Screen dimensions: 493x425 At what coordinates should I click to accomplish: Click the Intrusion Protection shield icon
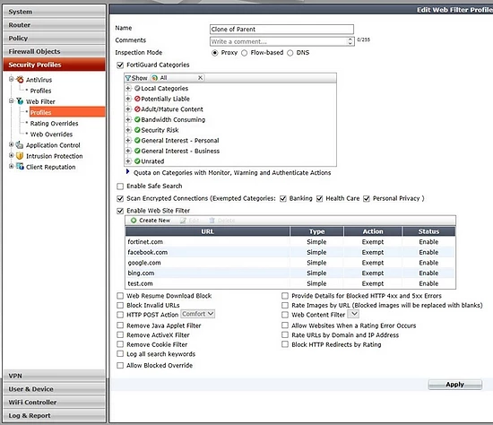[x=20, y=156]
